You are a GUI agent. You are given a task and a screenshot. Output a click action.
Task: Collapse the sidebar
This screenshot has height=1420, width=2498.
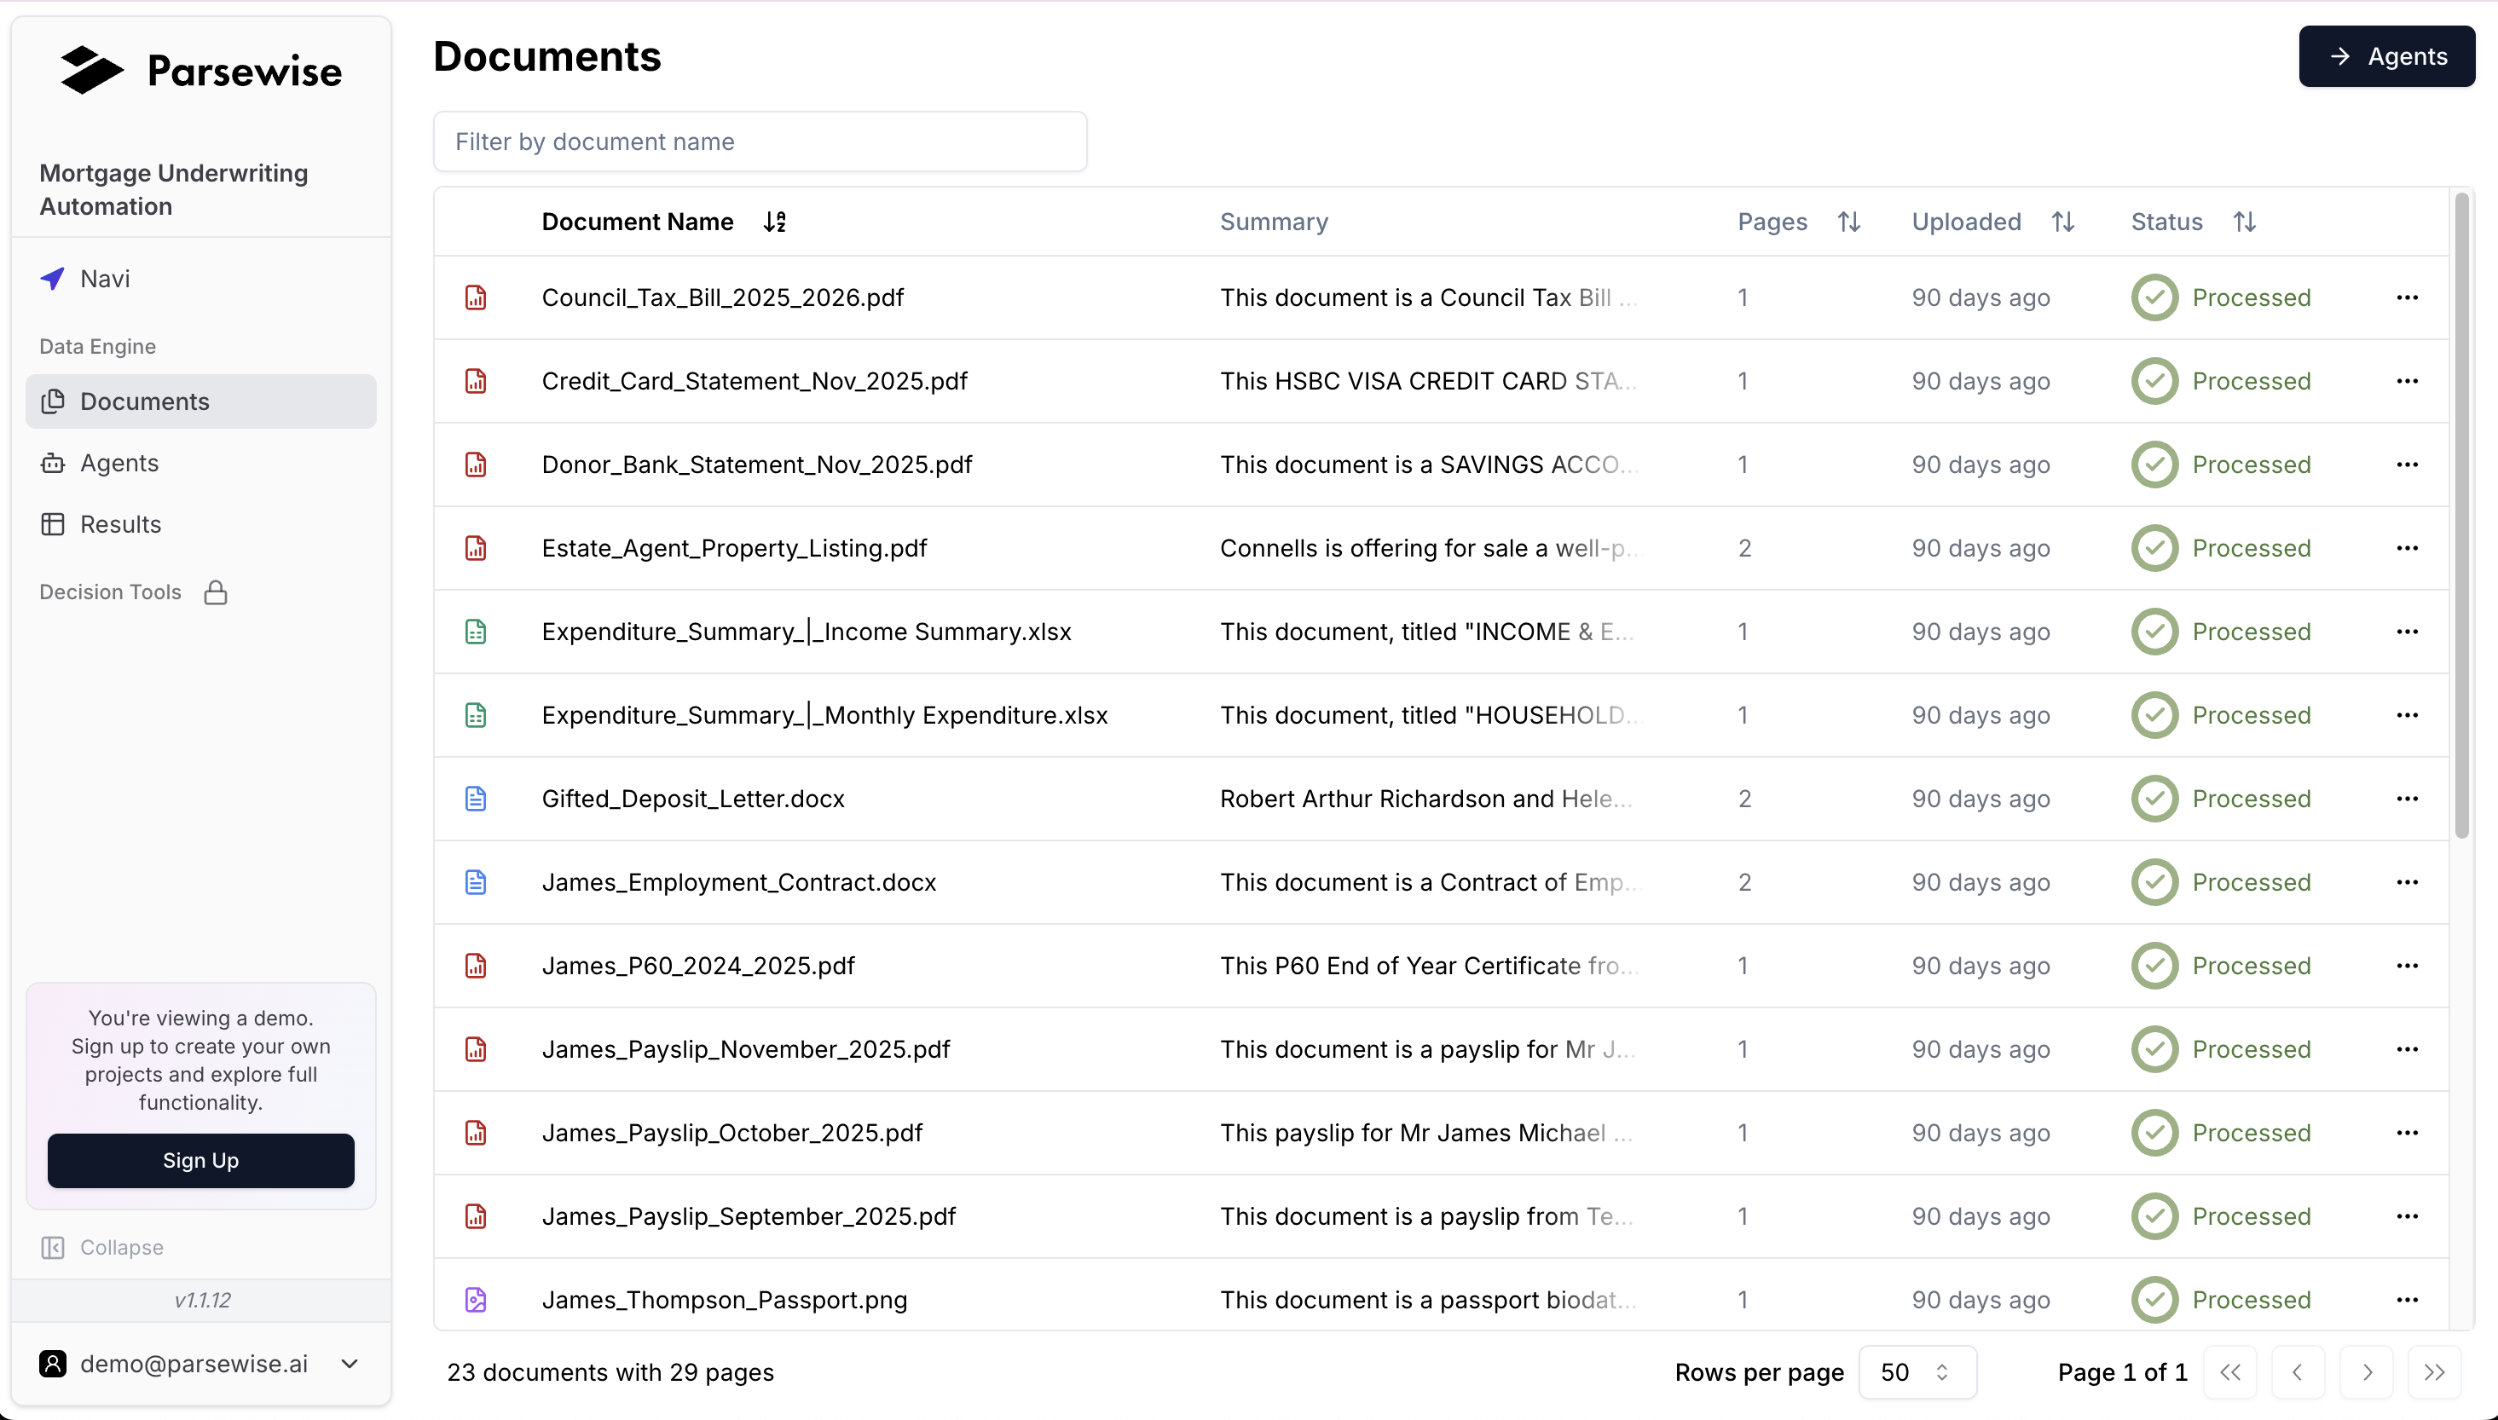102,1247
